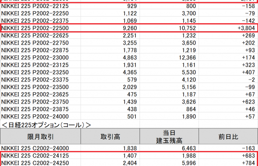This screenshot has width=258, height=166.
Task: Select the cell showing 9,260
Action: (x=130, y=28)
